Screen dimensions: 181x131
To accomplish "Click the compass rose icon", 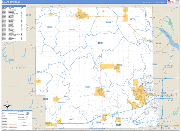I will tap(7, 105).
